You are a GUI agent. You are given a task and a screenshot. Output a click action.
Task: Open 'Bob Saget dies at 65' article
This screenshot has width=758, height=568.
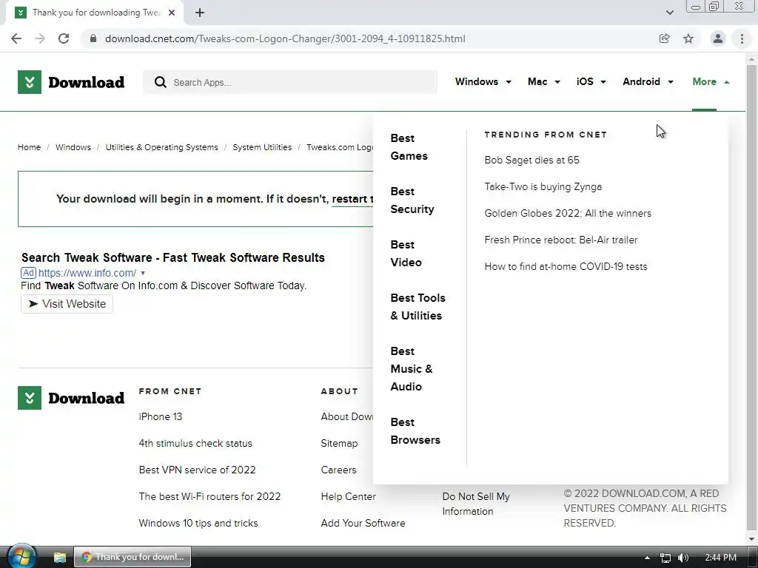click(531, 160)
